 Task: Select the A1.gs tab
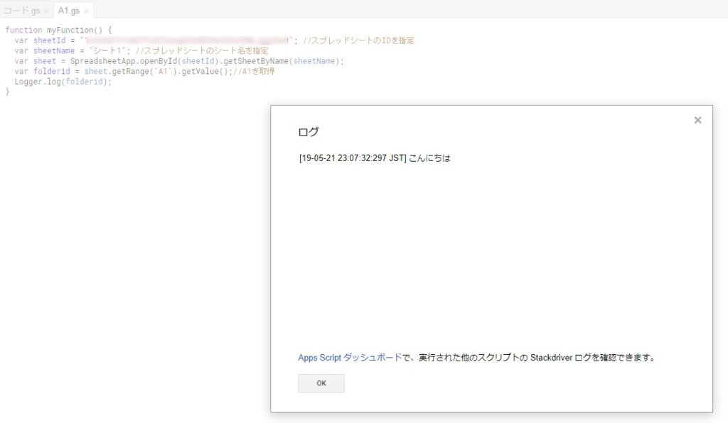pyautogui.click(x=68, y=11)
